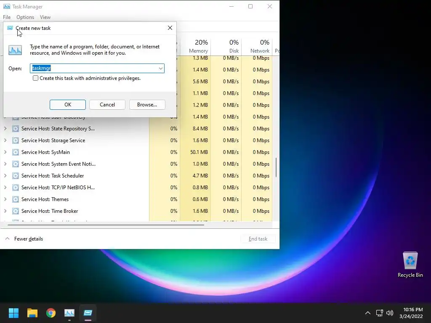
Task: Click the Task Manager graph icon in dialog
Action: coord(15,50)
